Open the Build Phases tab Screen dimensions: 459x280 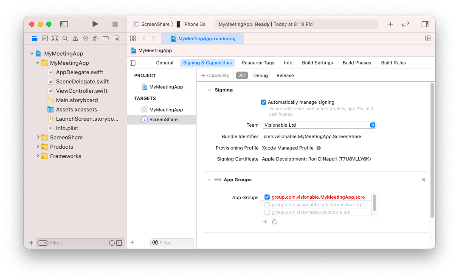tap(357, 63)
